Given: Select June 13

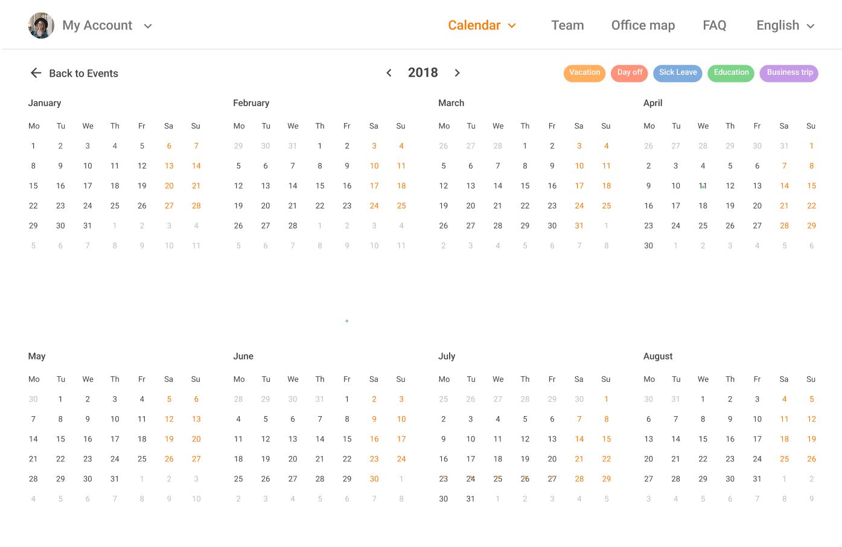Looking at the screenshot, I should pyautogui.click(x=293, y=439).
